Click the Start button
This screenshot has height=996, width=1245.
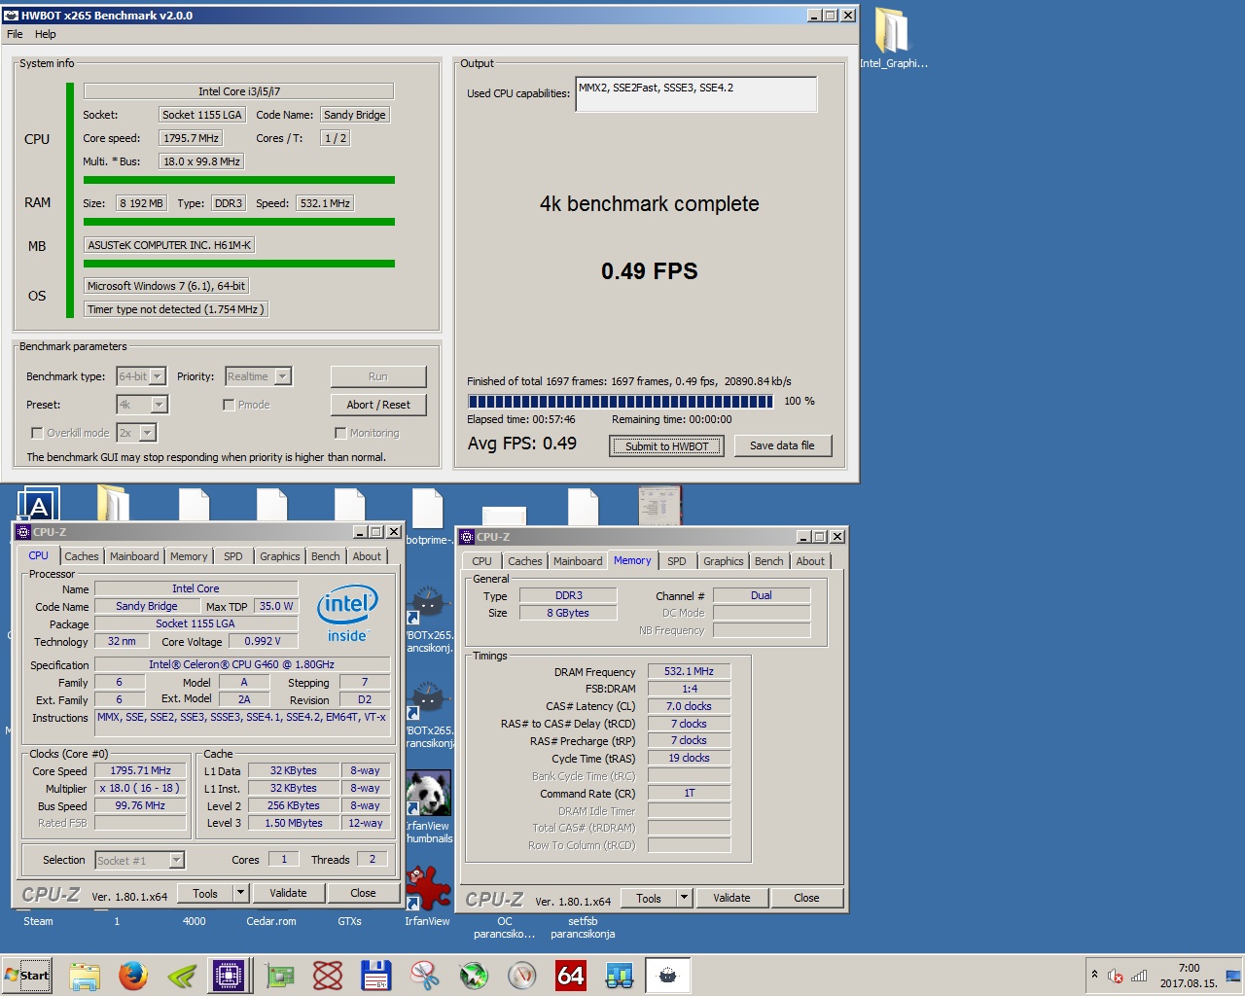tap(27, 976)
